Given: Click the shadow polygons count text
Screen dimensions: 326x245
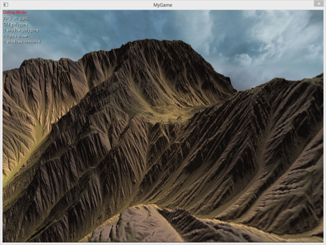Looking at the screenshot, I should click(21, 30).
